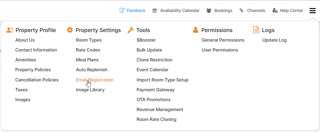Click the Help Center person icon
Viewport: 320px width, 132px height.
(275, 10)
